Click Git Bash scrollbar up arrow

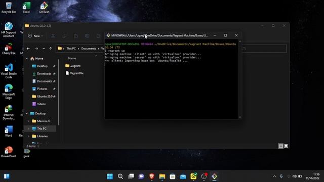[x=240, y=41]
